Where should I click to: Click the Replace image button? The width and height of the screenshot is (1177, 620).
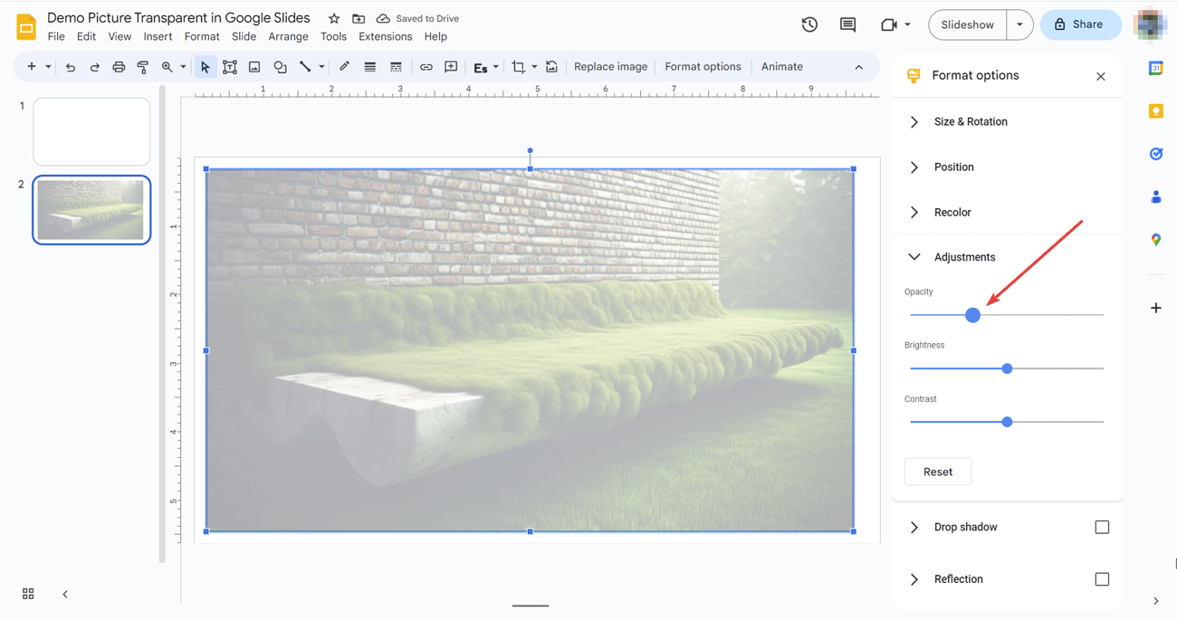point(610,66)
